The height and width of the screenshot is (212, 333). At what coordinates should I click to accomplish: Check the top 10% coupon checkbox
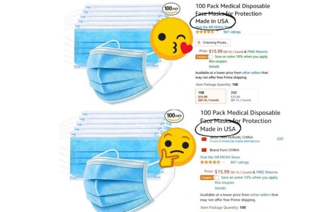pyautogui.click(x=211, y=57)
